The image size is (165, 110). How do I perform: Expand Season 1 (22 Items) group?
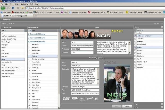[x=29, y=34]
